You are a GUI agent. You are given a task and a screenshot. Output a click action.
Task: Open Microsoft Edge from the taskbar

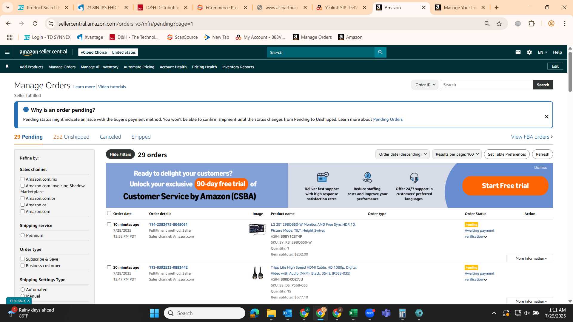click(255, 313)
